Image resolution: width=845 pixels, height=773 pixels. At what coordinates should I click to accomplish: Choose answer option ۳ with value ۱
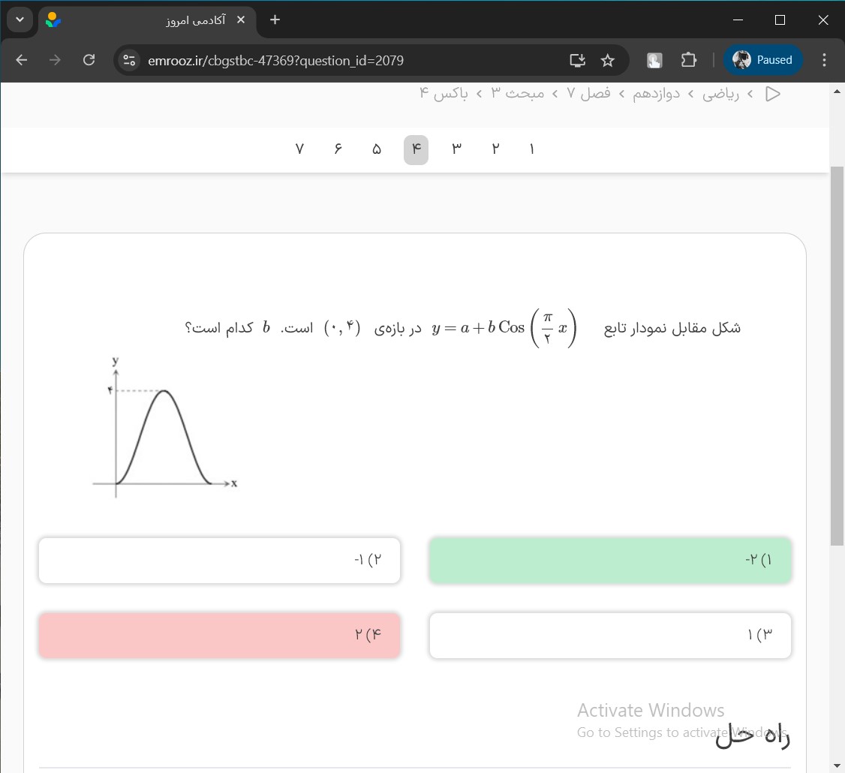pos(610,636)
